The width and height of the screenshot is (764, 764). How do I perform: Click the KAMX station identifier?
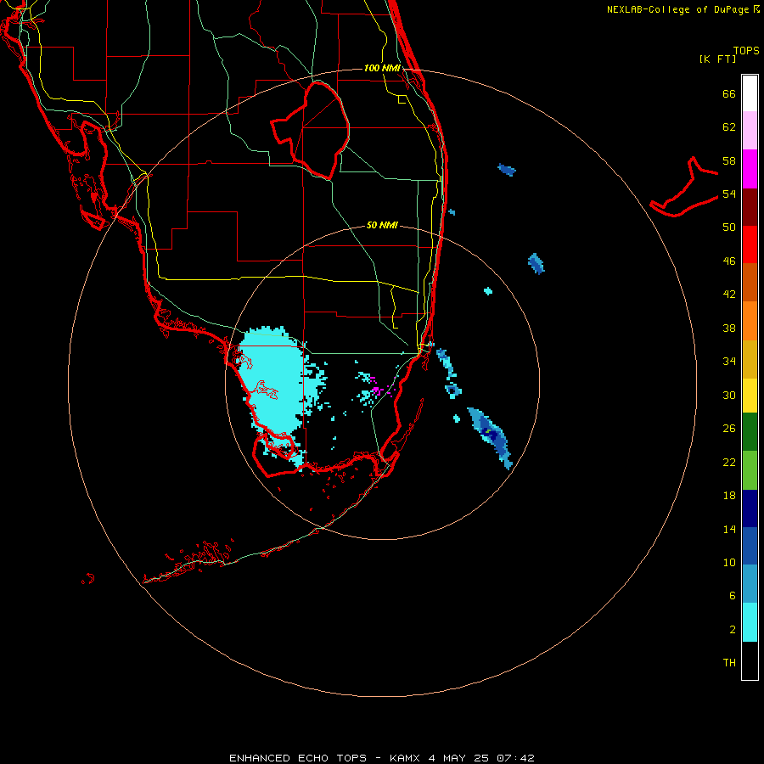(x=404, y=758)
